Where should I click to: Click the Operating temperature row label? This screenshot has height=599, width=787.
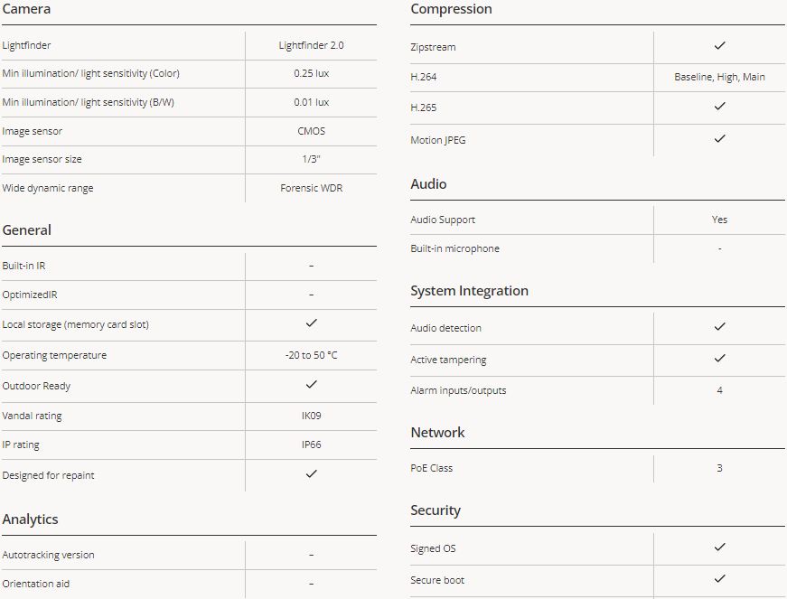click(54, 355)
